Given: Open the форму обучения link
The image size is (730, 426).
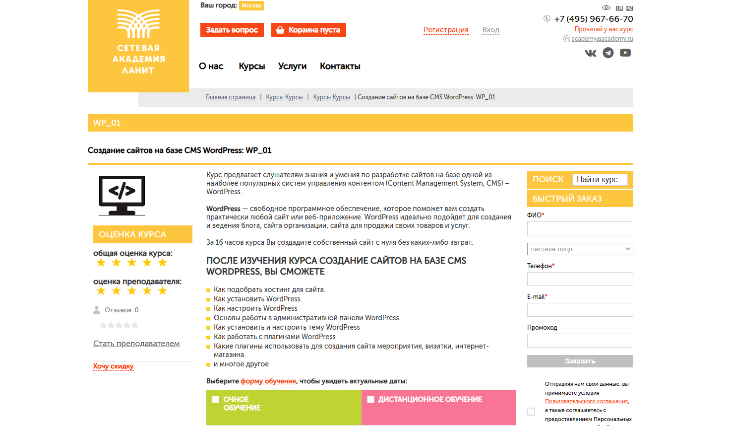Looking at the screenshot, I should pos(268,381).
